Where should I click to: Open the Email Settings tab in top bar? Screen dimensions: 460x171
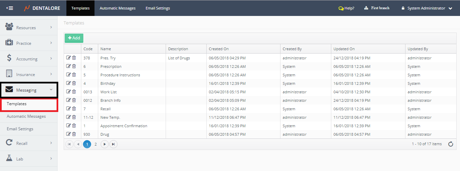click(158, 8)
